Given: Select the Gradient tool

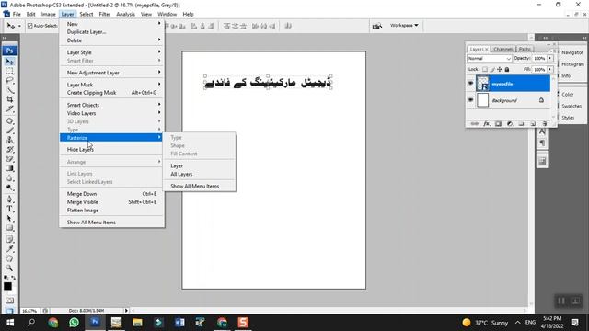Looking at the screenshot, I should tap(10, 168).
